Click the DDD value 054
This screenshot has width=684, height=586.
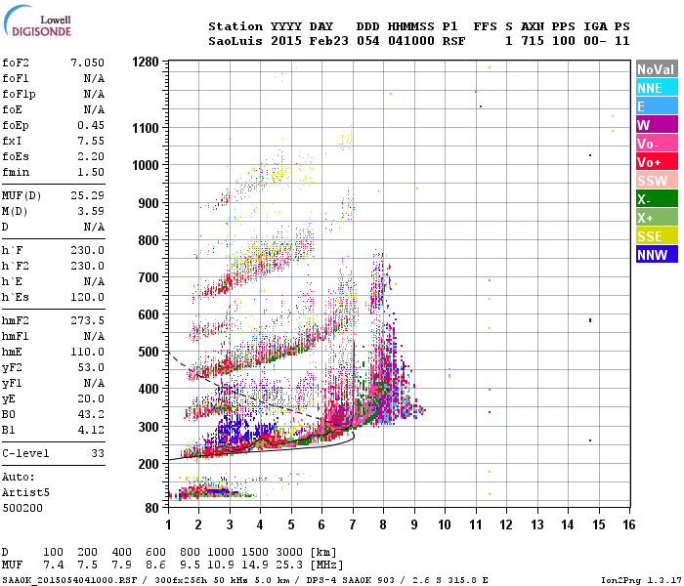tap(368, 41)
